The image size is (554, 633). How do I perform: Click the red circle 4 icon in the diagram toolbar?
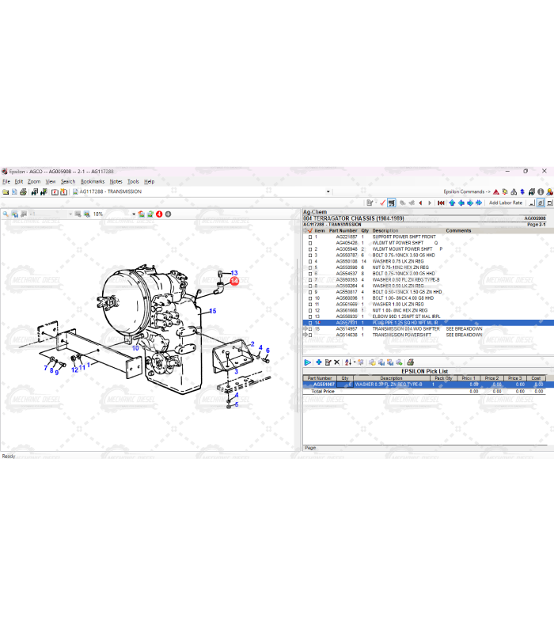[159, 214]
